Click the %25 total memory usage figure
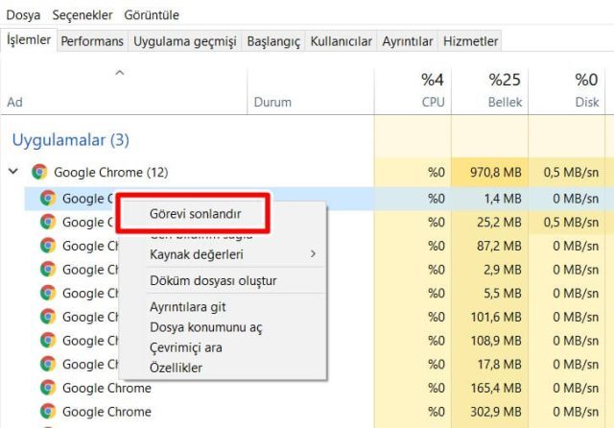 click(505, 80)
